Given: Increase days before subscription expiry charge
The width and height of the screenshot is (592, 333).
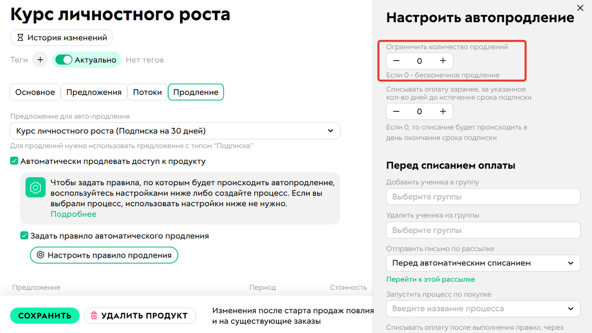Looking at the screenshot, I should pos(443,112).
